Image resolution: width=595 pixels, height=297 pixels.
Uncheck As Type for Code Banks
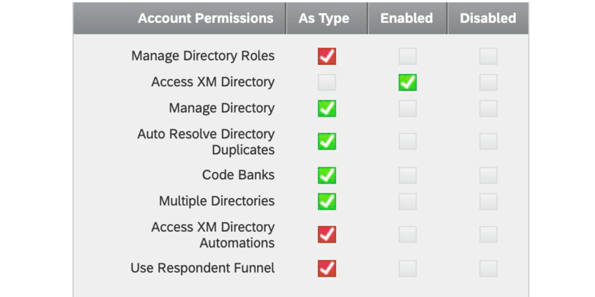tap(327, 175)
